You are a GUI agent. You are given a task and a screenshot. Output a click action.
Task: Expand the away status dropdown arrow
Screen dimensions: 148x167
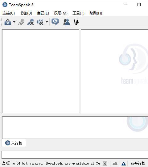pos(14,22)
